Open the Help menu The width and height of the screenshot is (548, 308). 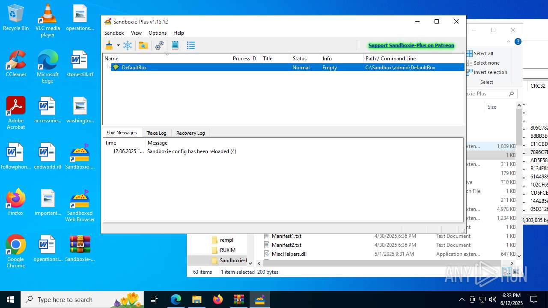(179, 33)
